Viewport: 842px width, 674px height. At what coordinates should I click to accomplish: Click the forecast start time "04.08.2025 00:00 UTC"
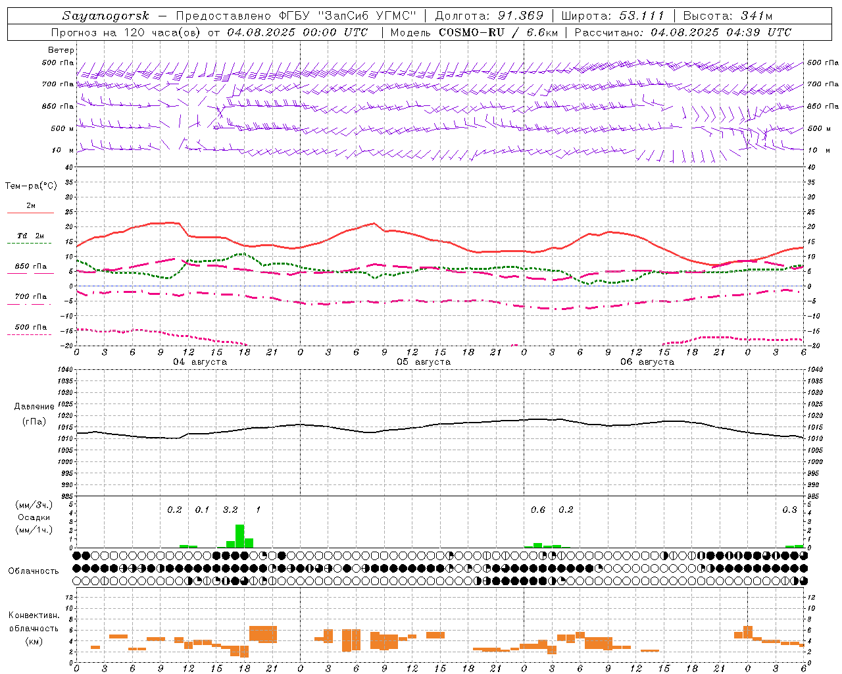coord(297,32)
